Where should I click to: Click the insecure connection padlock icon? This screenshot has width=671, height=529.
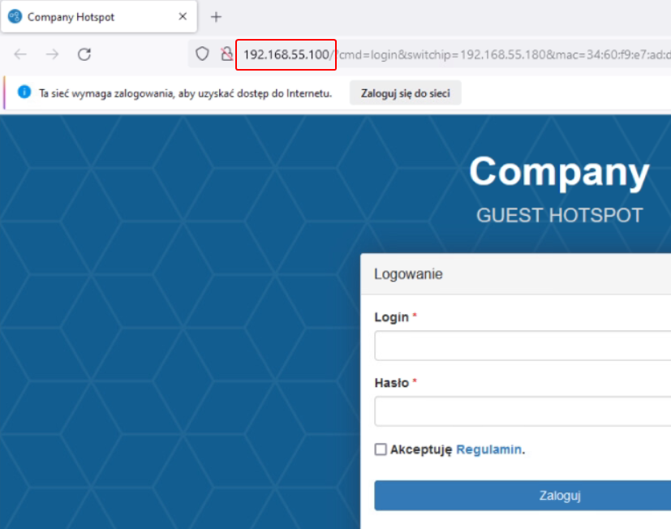226,54
